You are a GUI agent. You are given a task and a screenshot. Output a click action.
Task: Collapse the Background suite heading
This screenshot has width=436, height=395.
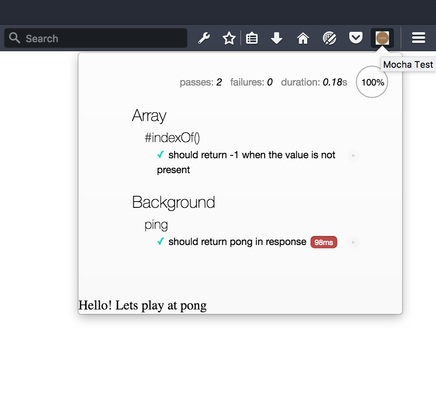click(173, 202)
